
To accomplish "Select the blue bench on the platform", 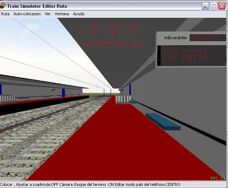I will [163, 121].
